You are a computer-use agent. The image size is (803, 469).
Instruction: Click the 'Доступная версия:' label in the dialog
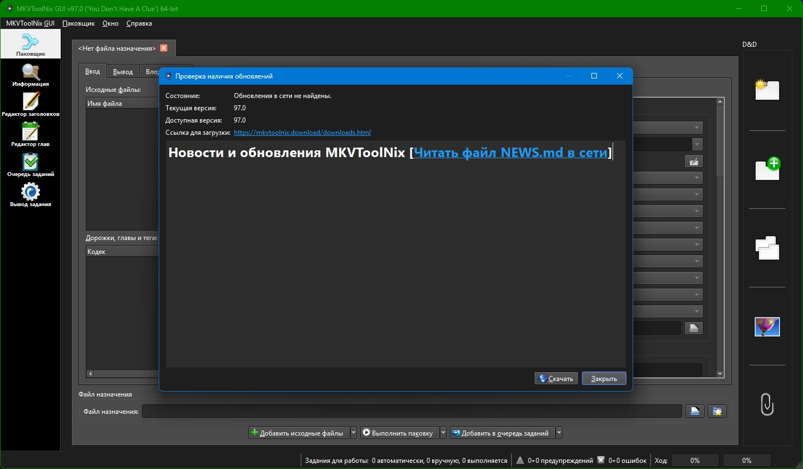point(194,120)
